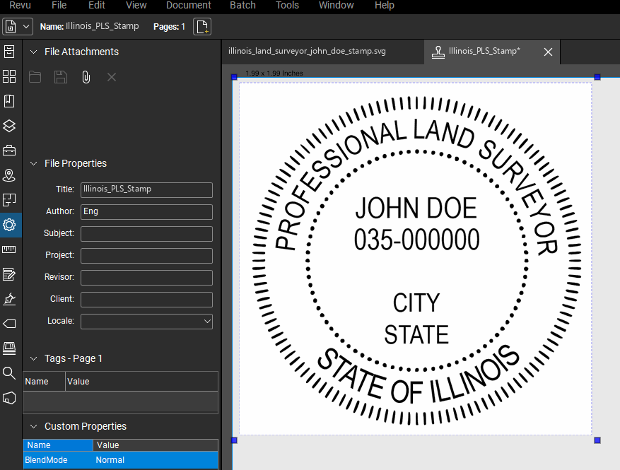This screenshot has height=470, width=620.
Task: Open the Spaces panel icon
Action: tap(9, 200)
